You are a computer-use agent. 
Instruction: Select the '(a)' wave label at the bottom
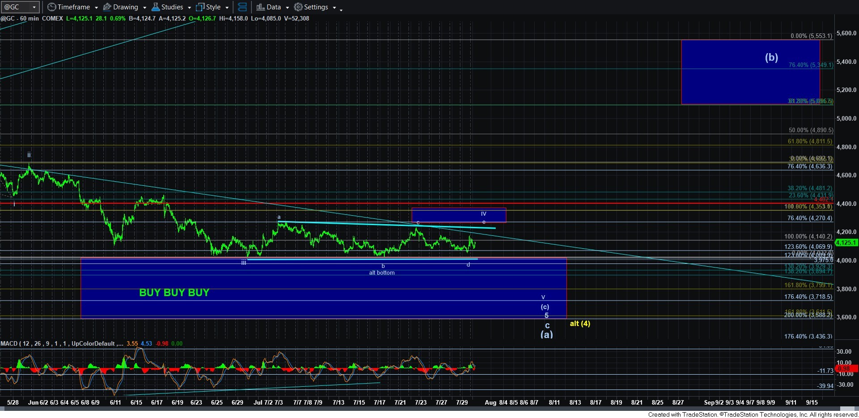[547, 334]
